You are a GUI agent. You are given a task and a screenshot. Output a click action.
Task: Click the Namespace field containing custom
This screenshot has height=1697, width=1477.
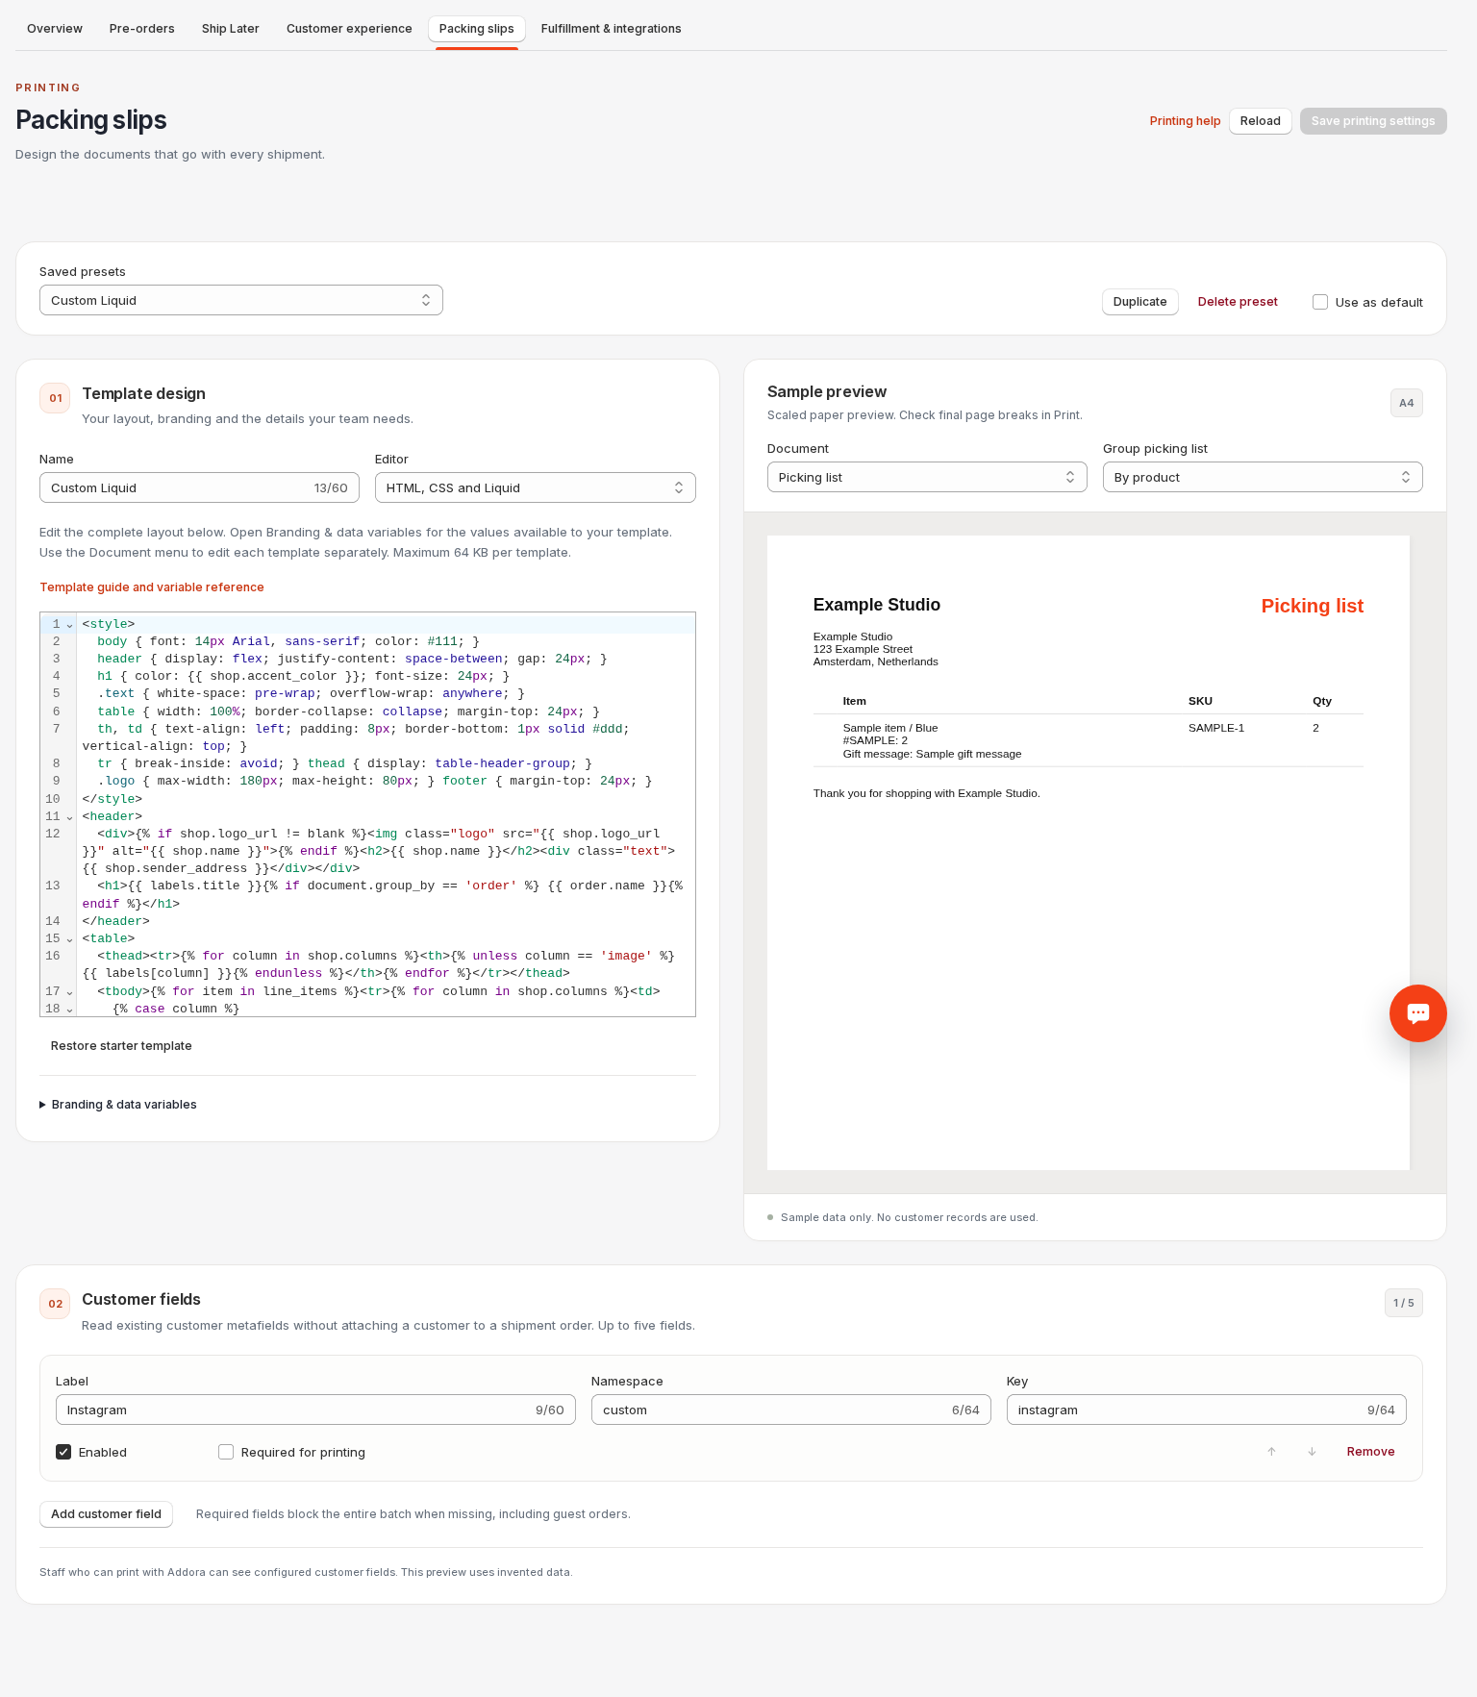[790, 1410]
